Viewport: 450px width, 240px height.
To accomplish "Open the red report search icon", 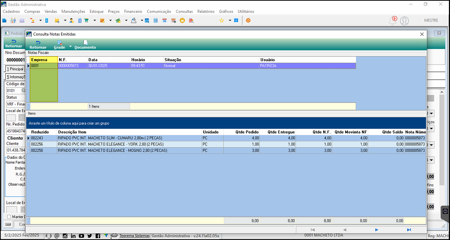I will click(x=191, y=20).
